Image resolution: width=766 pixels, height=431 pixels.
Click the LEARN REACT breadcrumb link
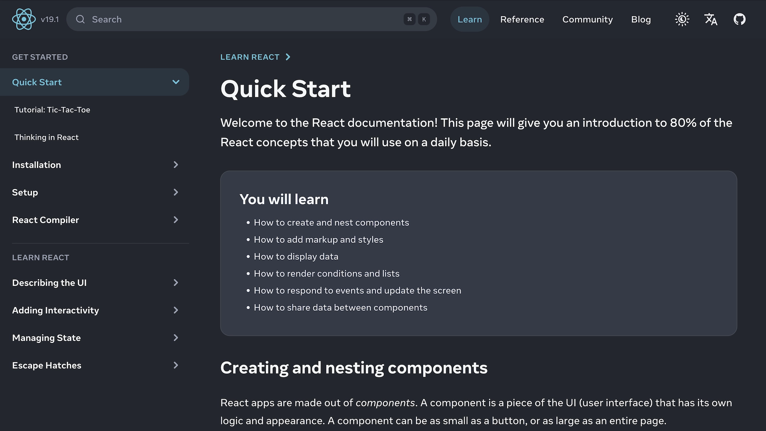coord(250,57)
